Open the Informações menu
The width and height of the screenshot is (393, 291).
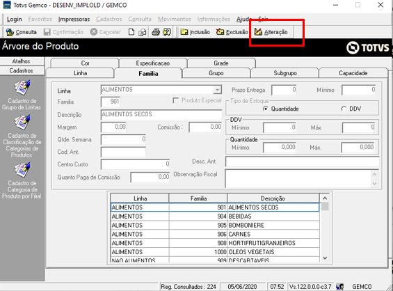coord(214,19)
